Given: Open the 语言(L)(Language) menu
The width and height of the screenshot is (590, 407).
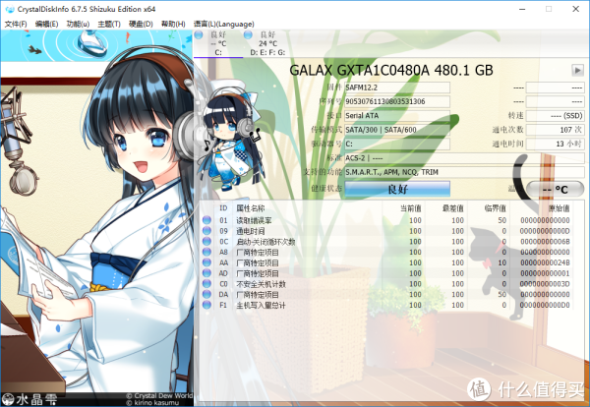Looking at the screenshot, I should point(224,24).
